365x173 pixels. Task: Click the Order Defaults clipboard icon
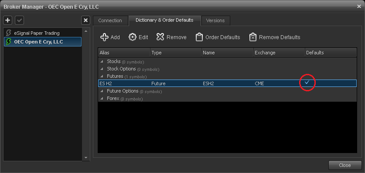tap(199, 37)
